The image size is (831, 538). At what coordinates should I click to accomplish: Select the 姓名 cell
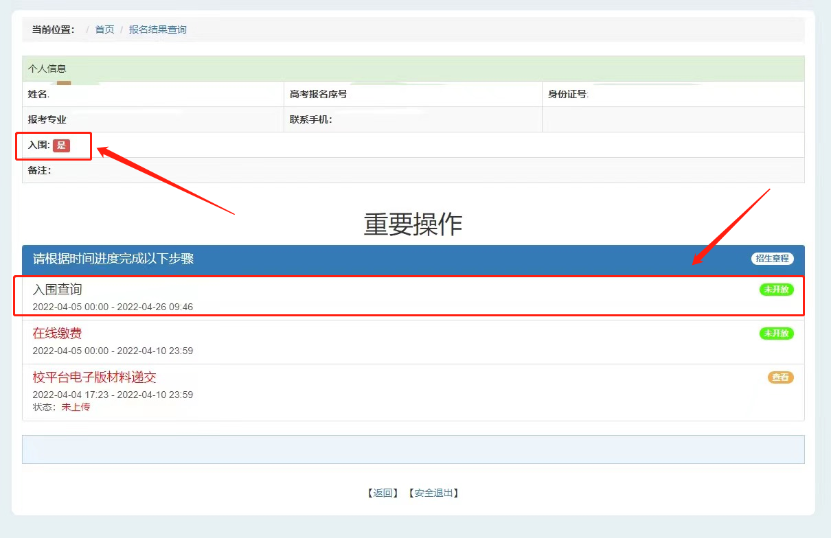[152, 94]
